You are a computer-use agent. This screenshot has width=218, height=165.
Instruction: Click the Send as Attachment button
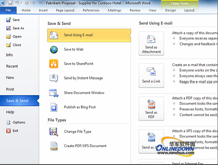[151, 43]
